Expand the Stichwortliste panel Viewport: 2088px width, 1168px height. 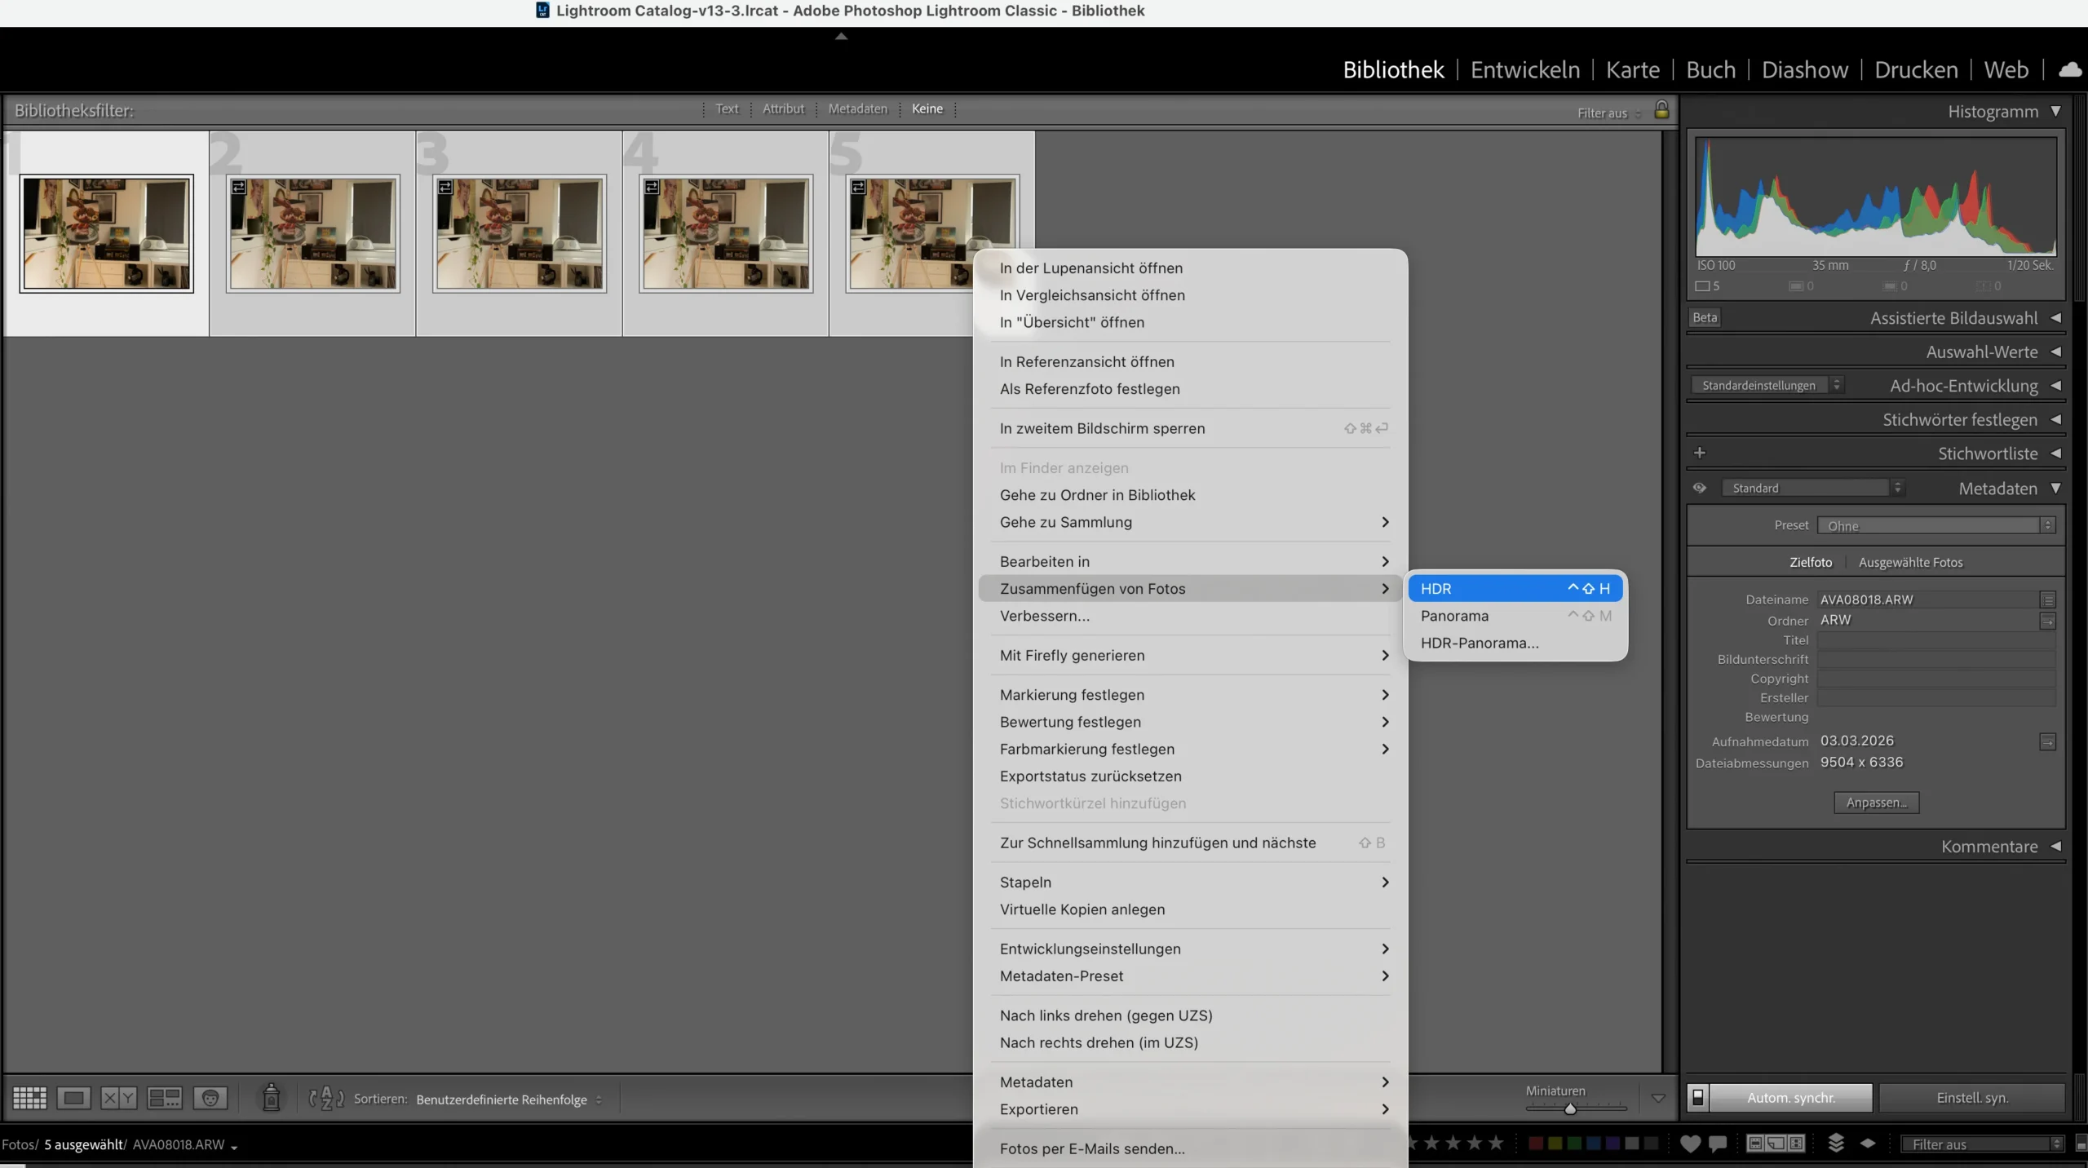(2055, 453)
